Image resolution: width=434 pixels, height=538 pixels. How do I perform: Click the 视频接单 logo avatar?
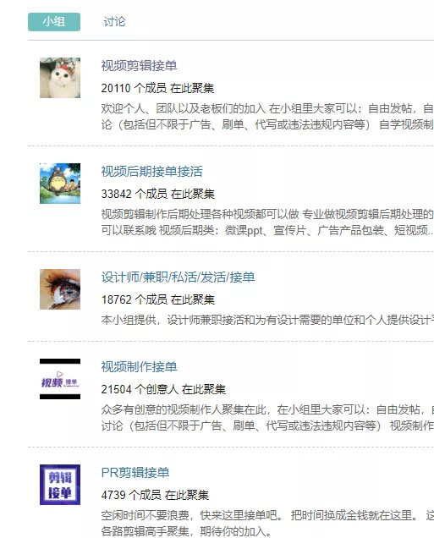click(x=60, y=379)
